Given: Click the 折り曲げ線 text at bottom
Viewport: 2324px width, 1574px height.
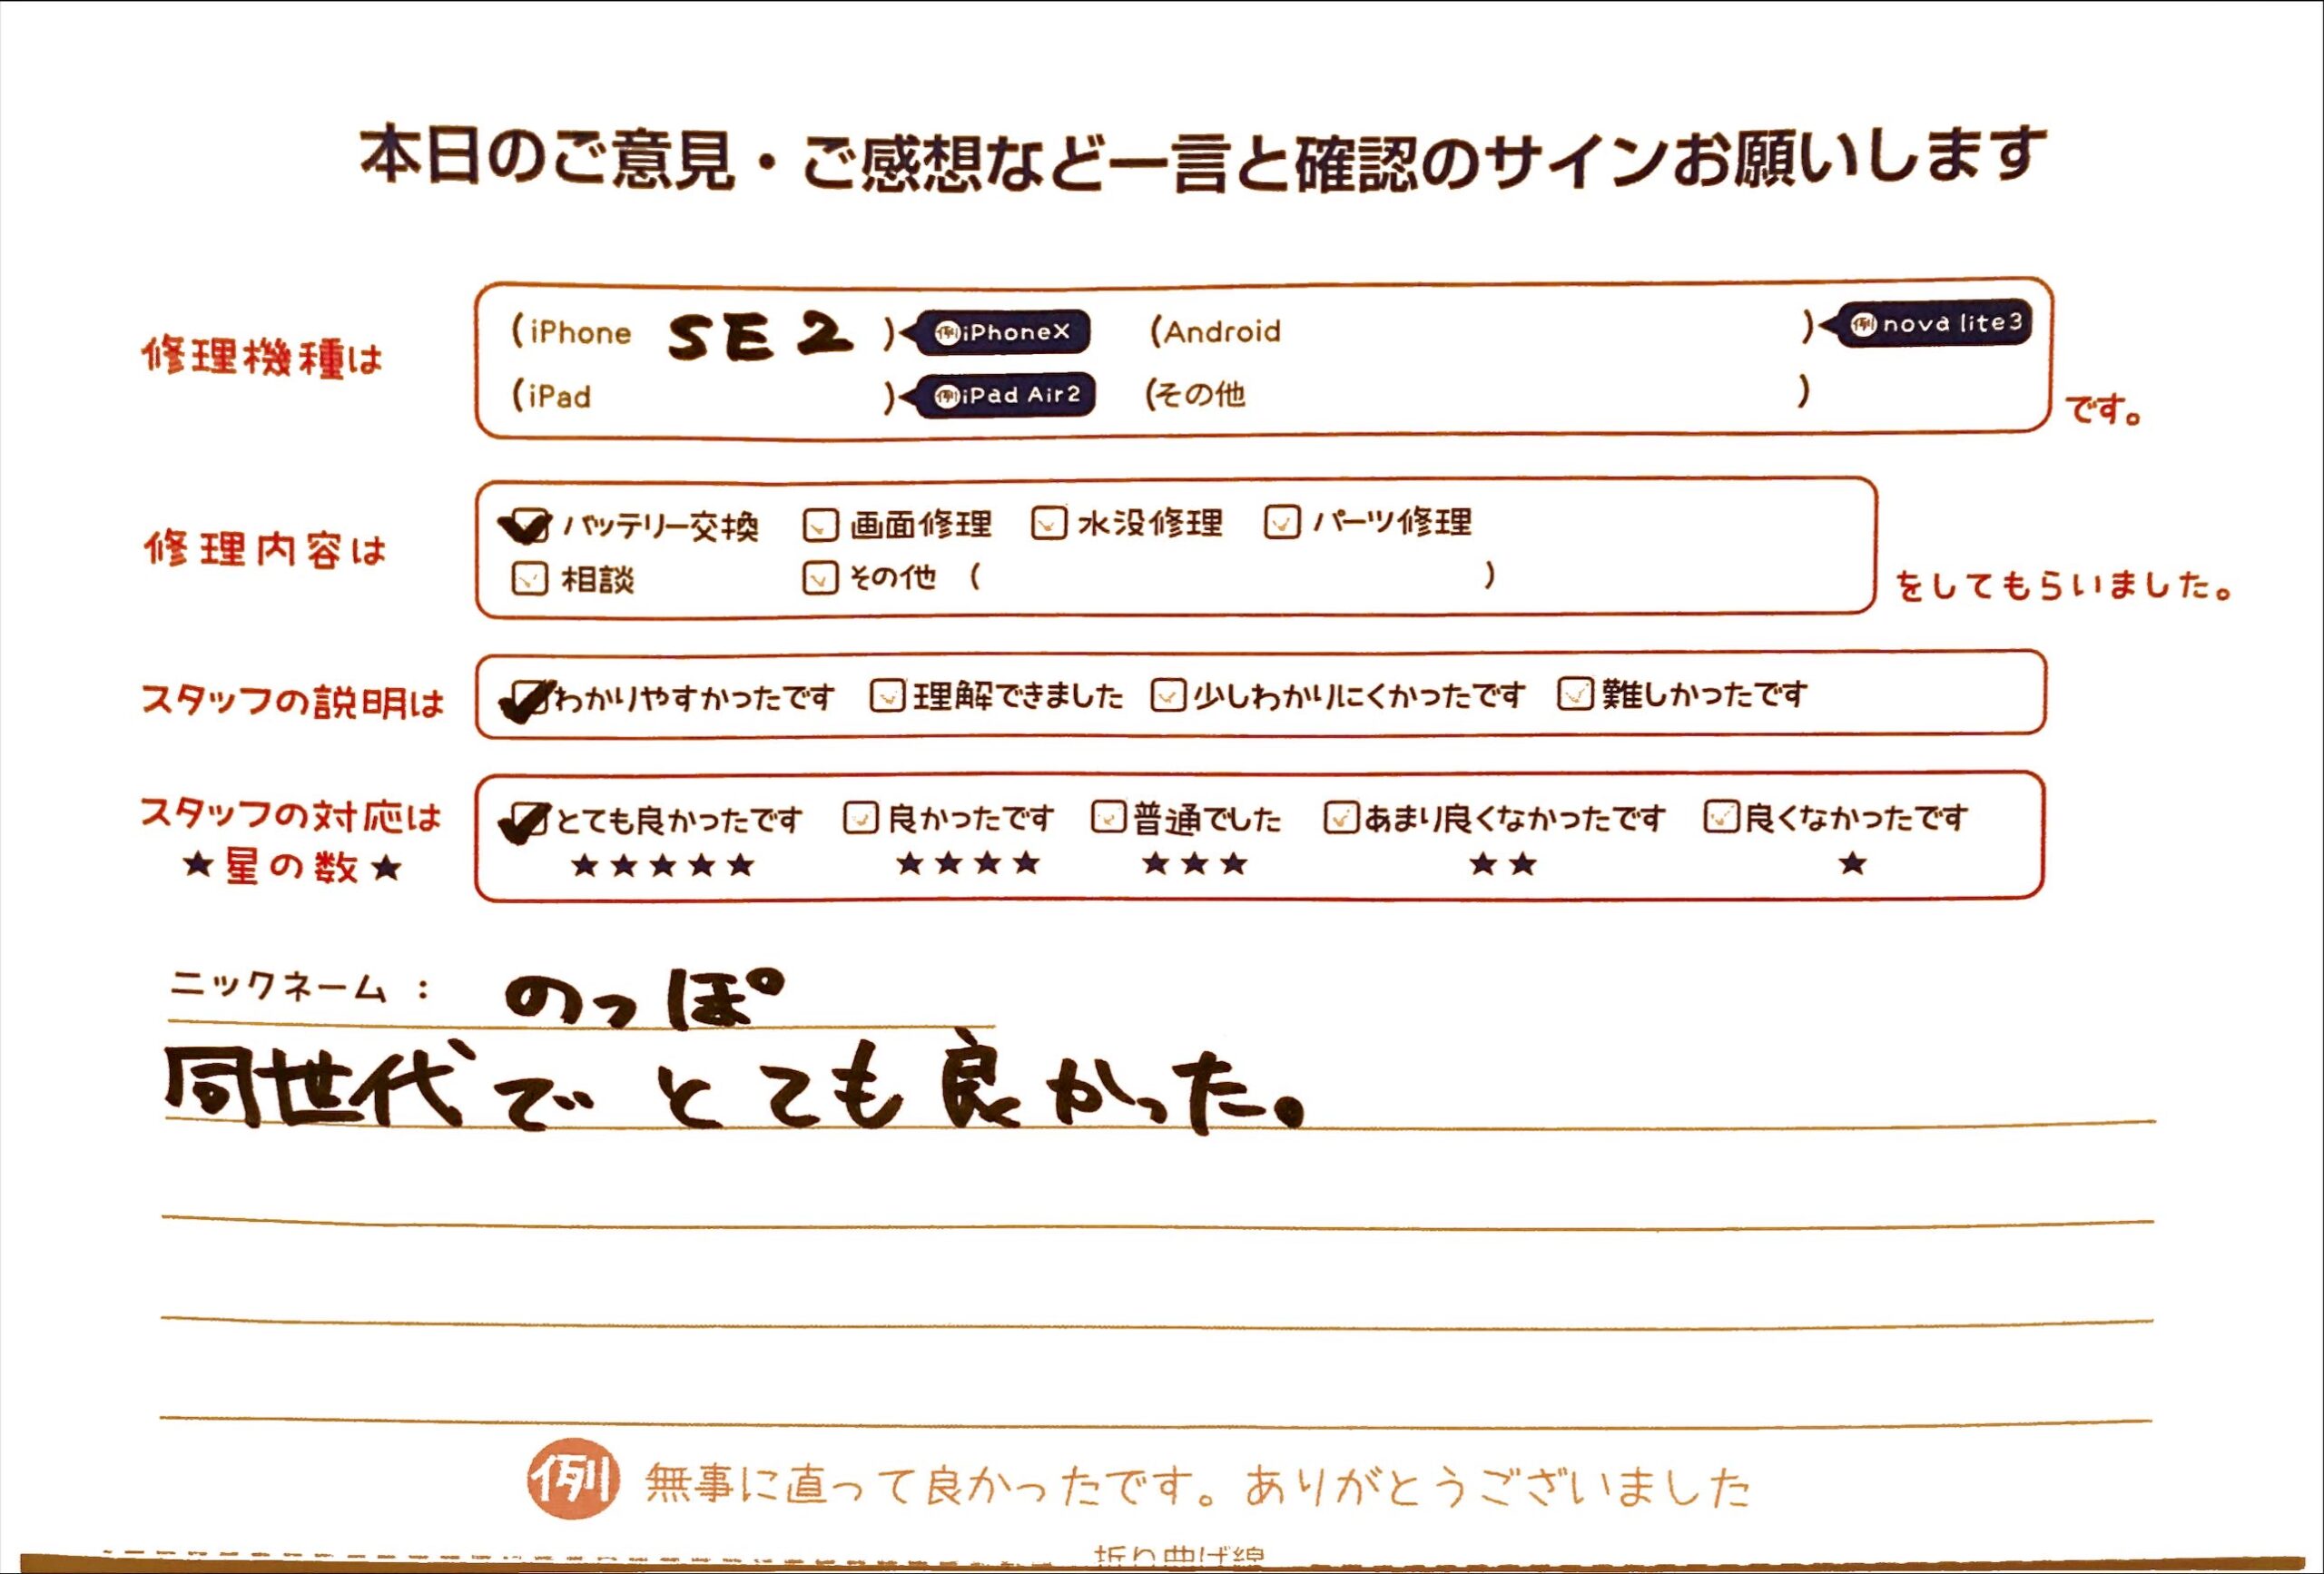Looking at the screenshot, I should [1180, 1558].
